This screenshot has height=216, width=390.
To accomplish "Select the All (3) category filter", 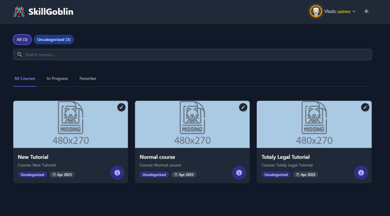I will pos(22,39).
